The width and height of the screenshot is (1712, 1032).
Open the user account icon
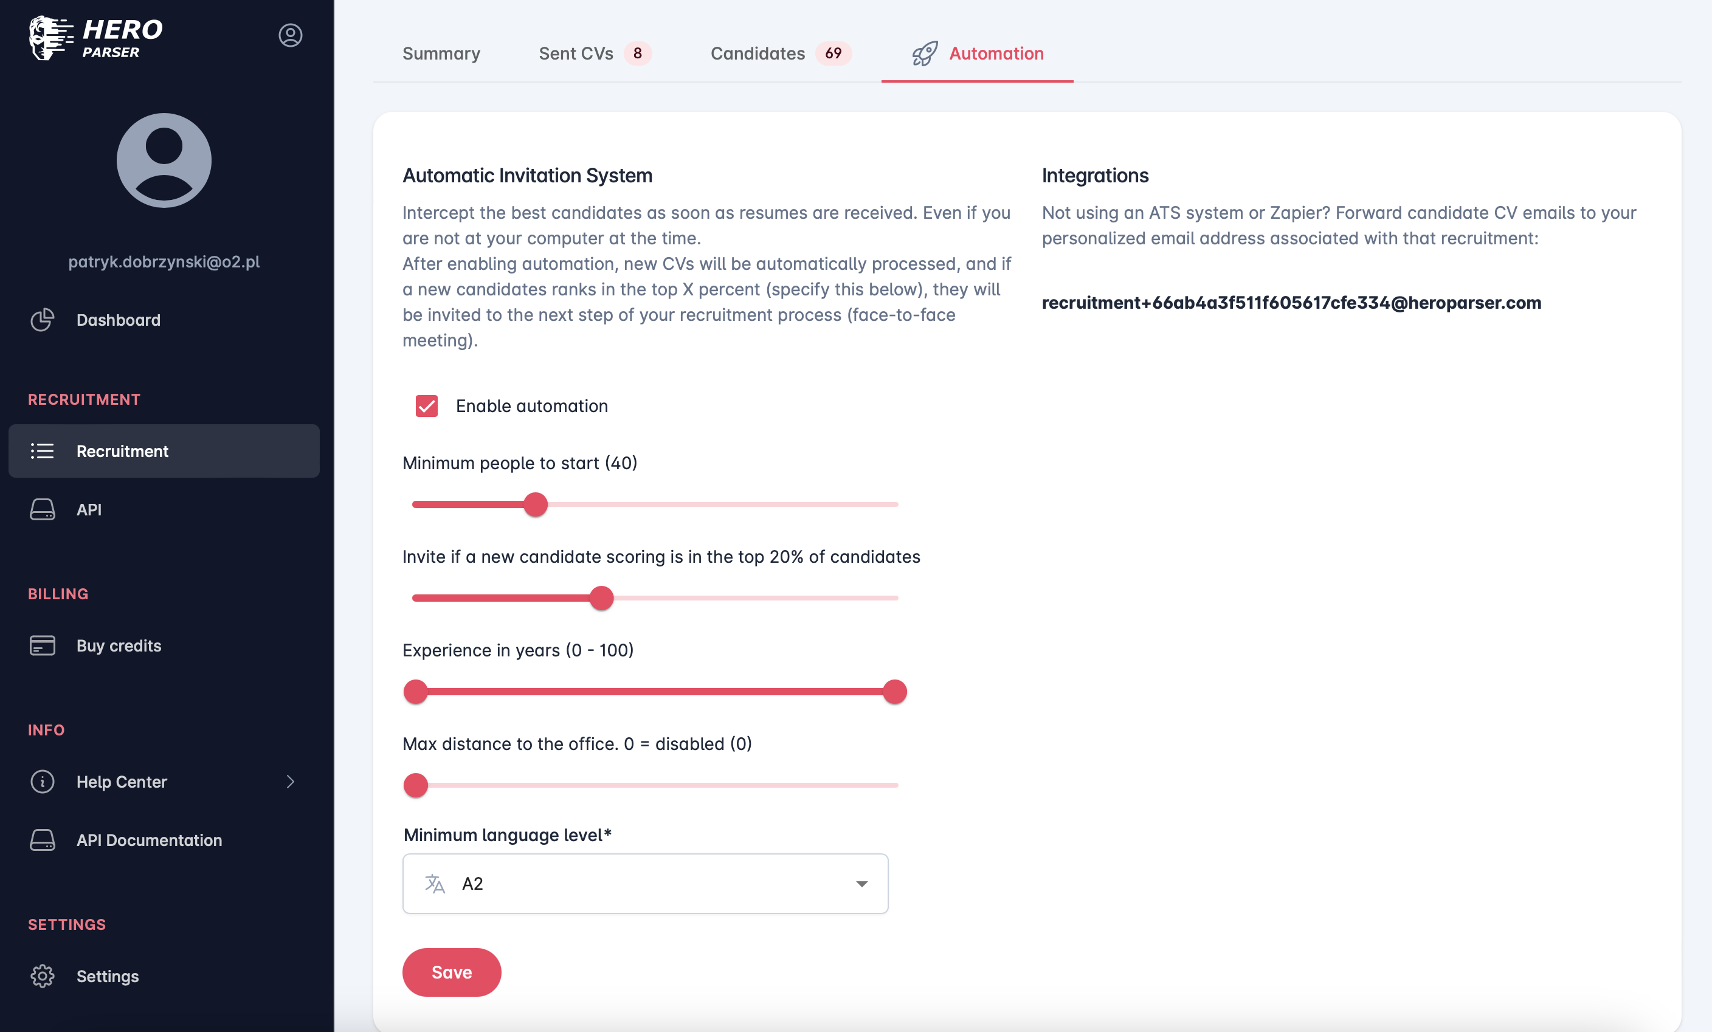pyautogui.click(x=291, y=35)
